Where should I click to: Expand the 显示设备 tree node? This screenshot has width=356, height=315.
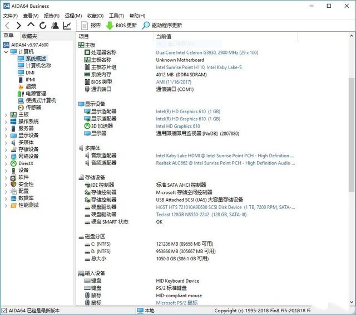(x=6, y=136)
